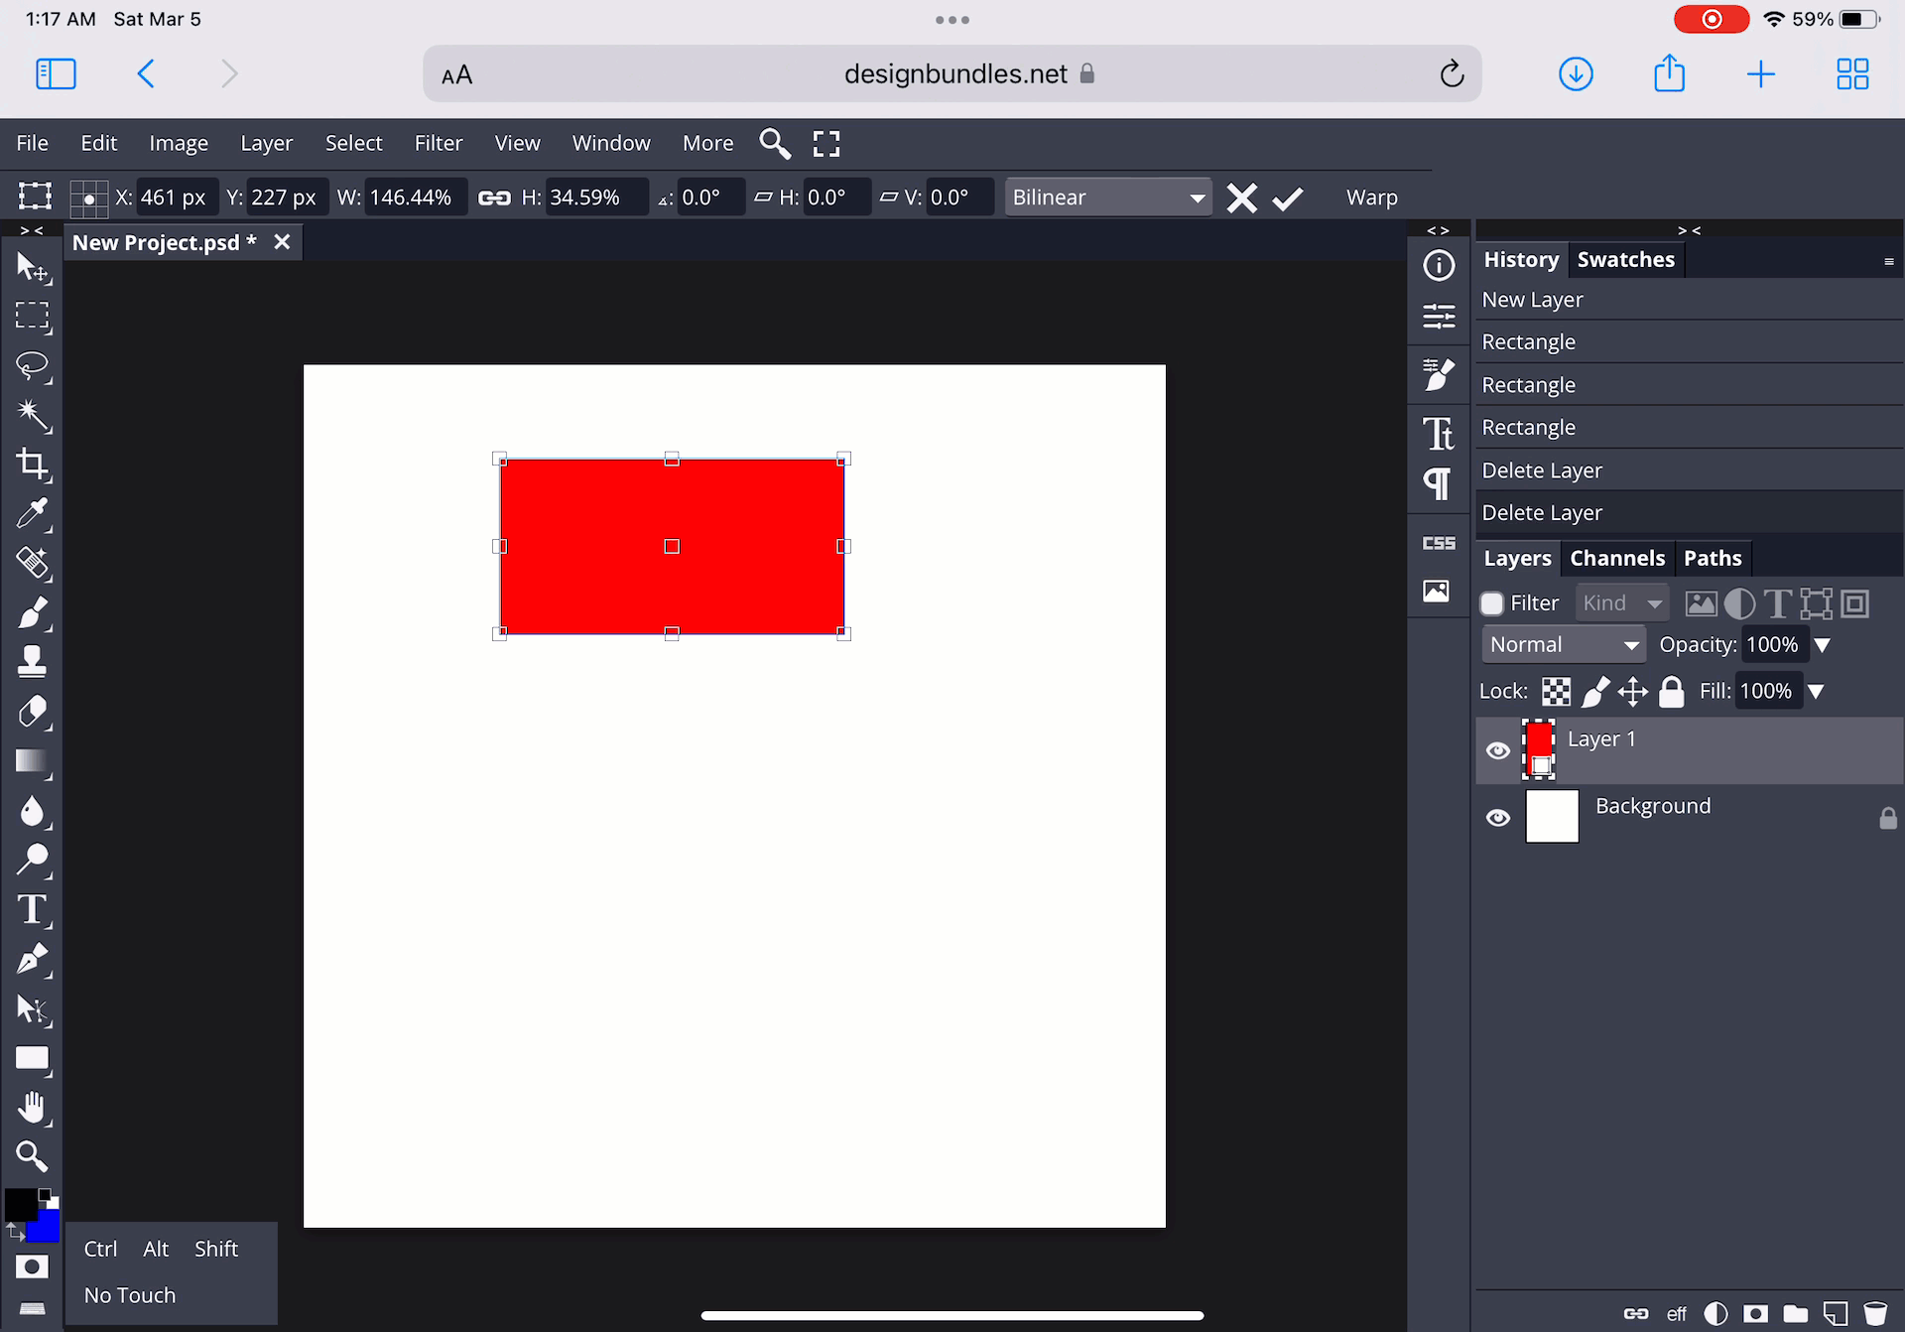Screen dimensions: 1905x1332
Task: Select the Hand tool
Action: point(32,1107)
